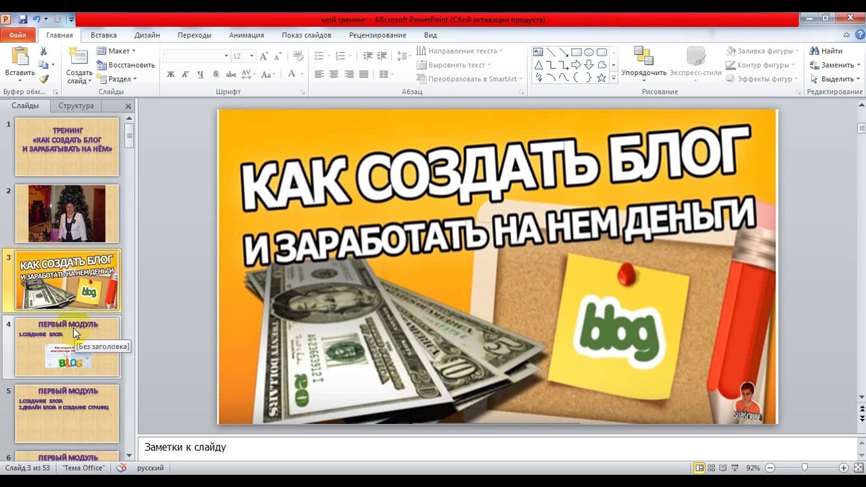The height and width of the screenshot is (487, 866).
Task: Increase font size with large A icon
Action: [264, 56]
